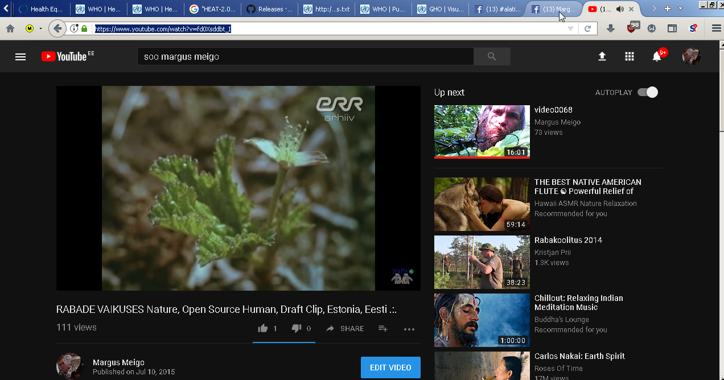Click the YouTube search magnifier button
Image resolution: width=724 pixels, height=380 pixels.
(492, 56)
